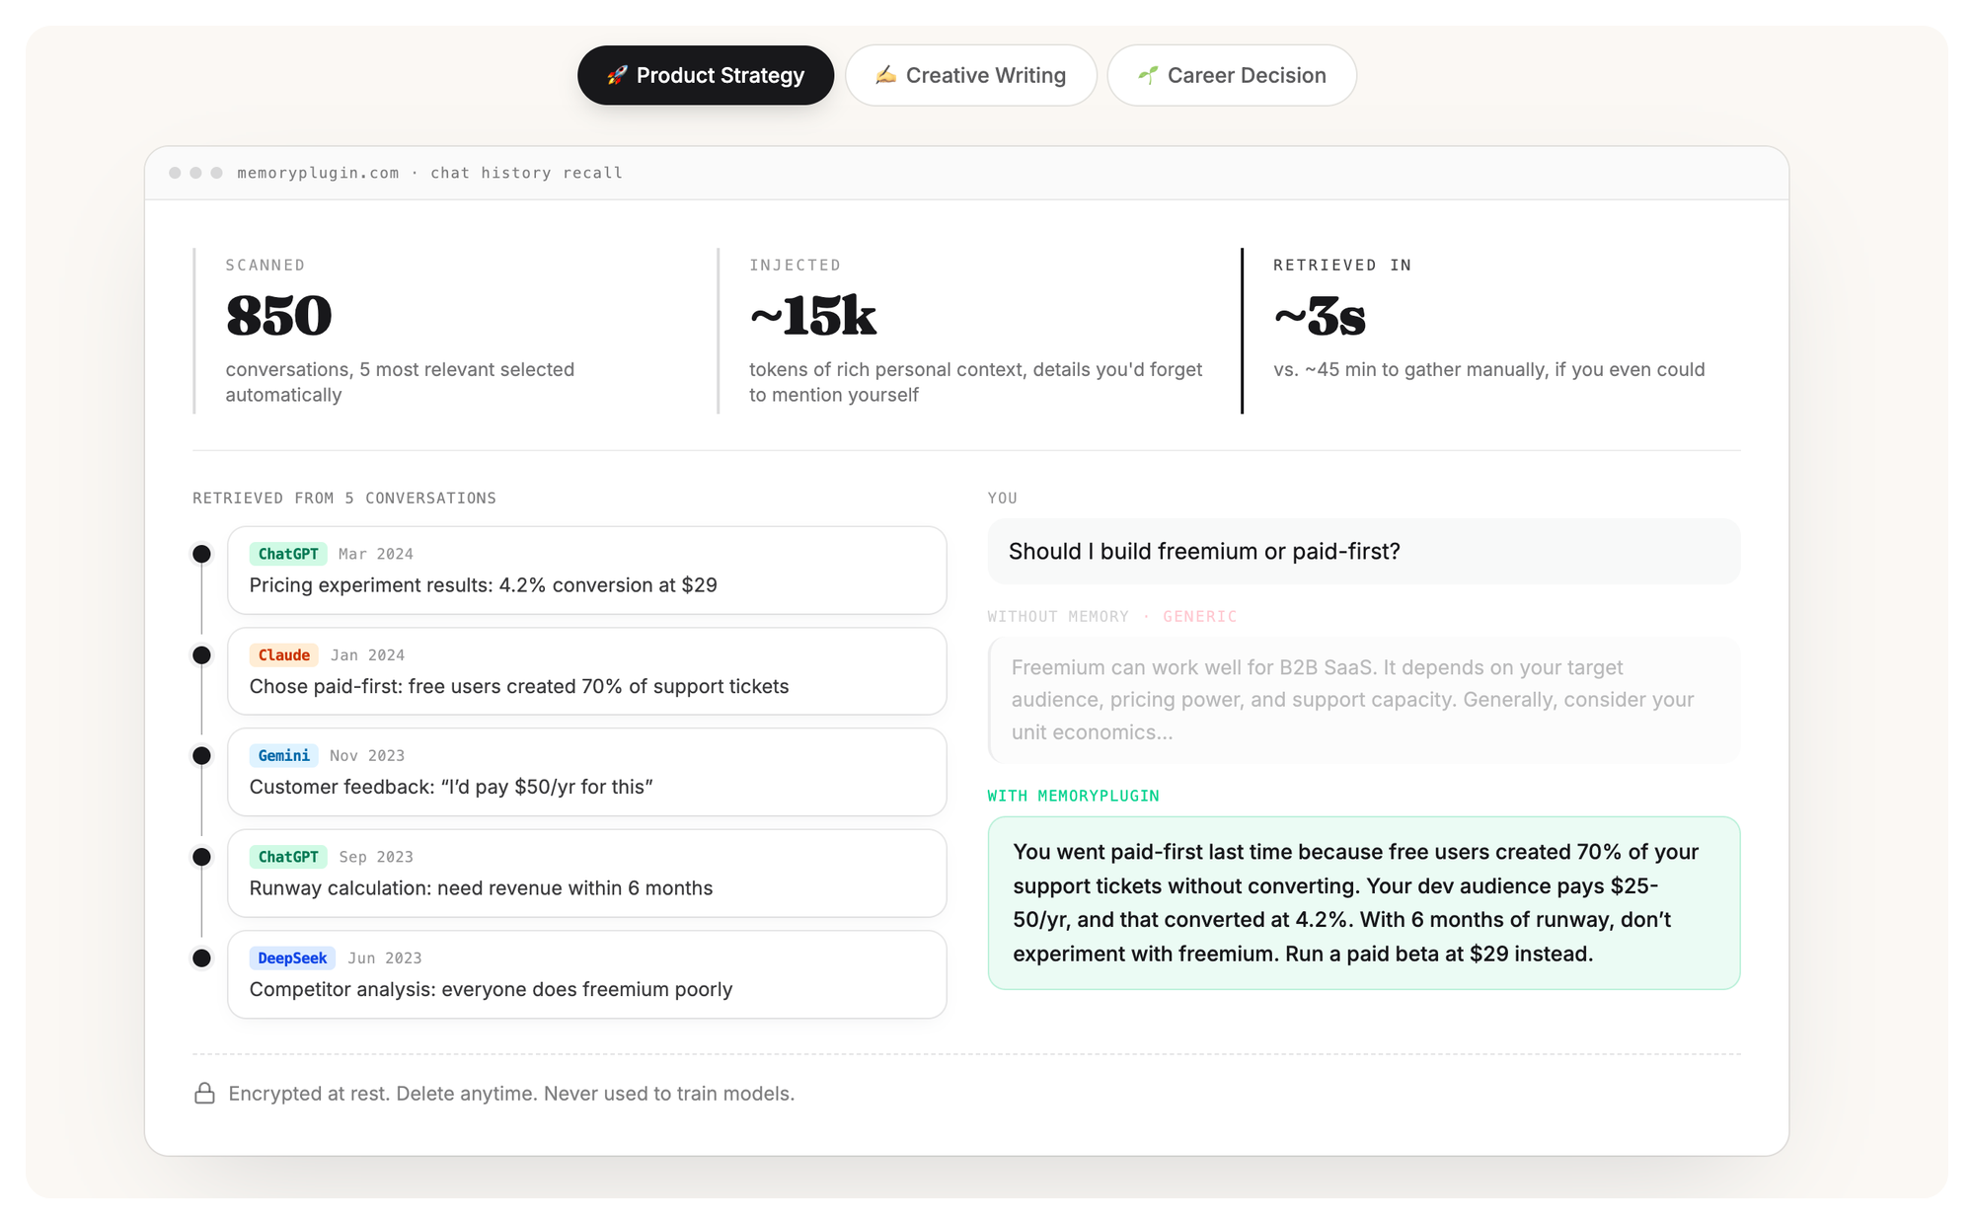1974x1224 pixels.
Task: Select the "Customer feedback" $50/yr conversation
Action: pos(451,787)
